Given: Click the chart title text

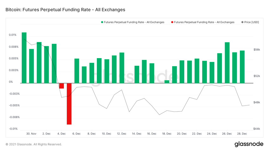Looking at the screenshot, I should click(x=66, y=10).
